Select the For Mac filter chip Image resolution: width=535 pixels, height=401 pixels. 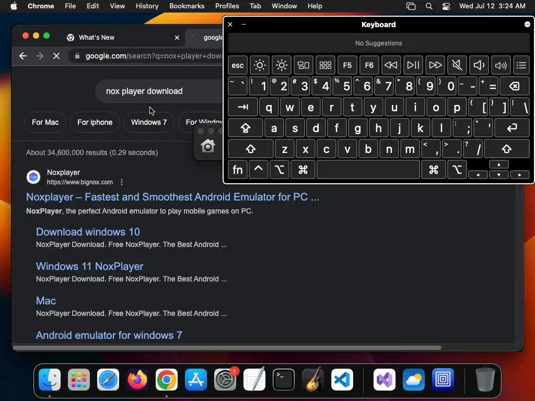(45, 122)
